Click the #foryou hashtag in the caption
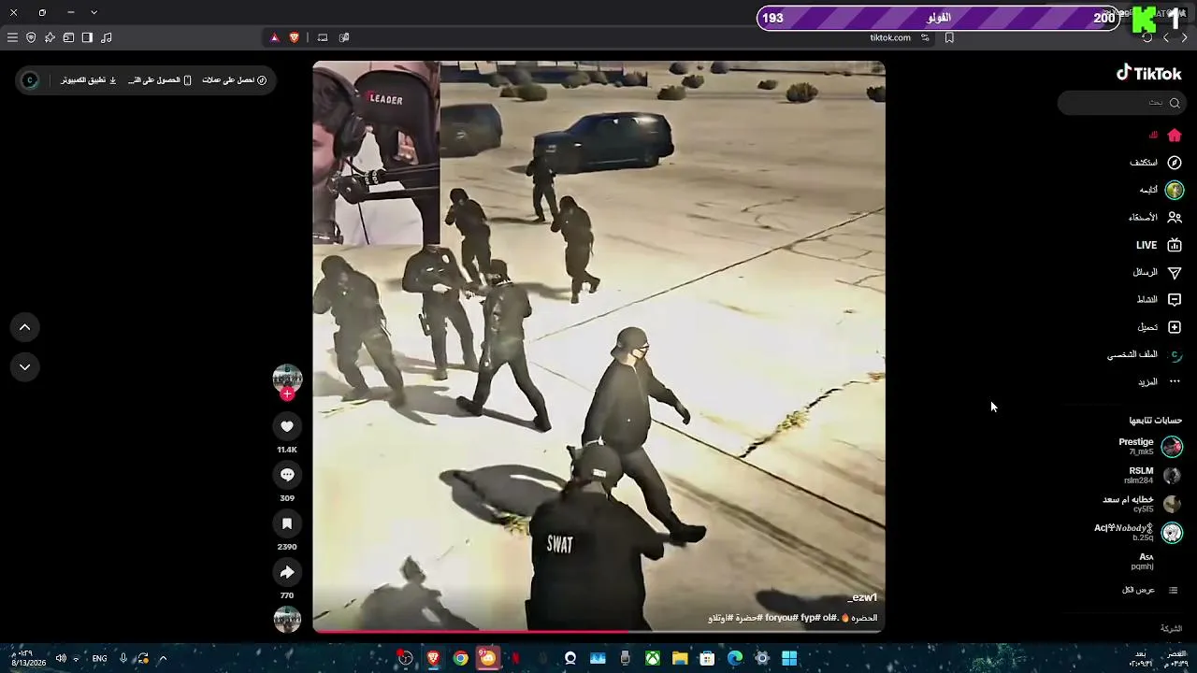The width and height of the screenshot is (1197, 673). 783,618
